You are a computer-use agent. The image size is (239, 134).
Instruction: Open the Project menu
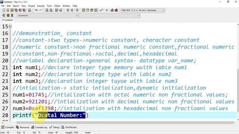(31, 6)
